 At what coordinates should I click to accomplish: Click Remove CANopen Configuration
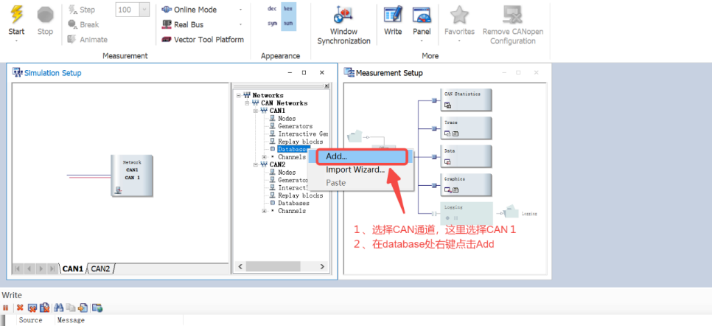(x=513, y=25)
